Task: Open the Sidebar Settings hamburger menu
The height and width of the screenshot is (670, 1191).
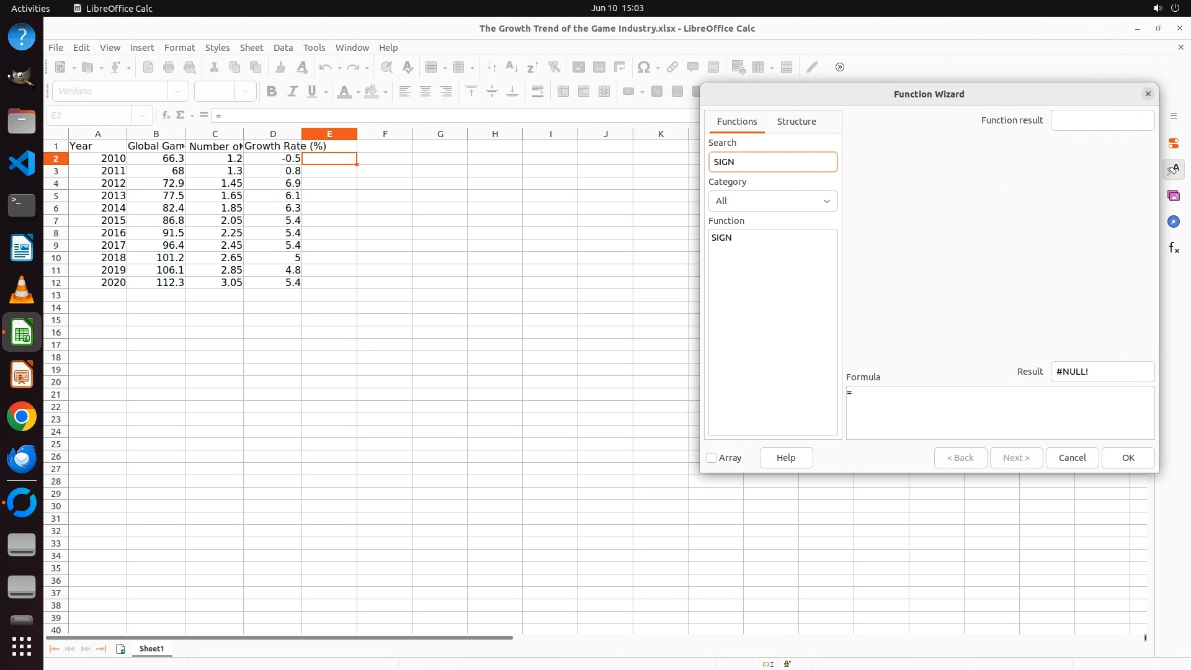Action: pos(1173,116)
